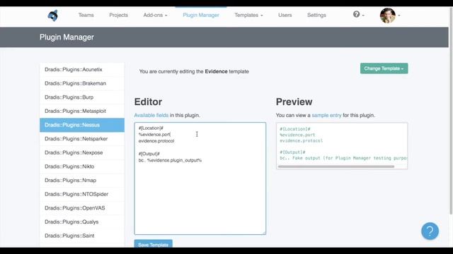Open the Change Template dropdown

384,68
